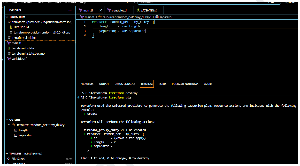
Task: Place cursor on the word resource in line 1
Action: pyautogui.click(x=99, y=22)
